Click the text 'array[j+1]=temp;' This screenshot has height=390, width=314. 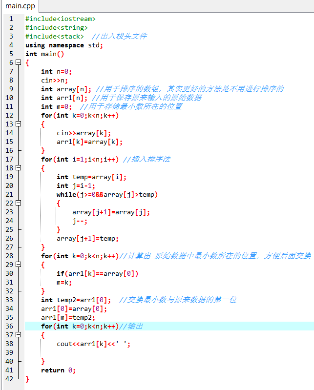(x=87, y=239)
